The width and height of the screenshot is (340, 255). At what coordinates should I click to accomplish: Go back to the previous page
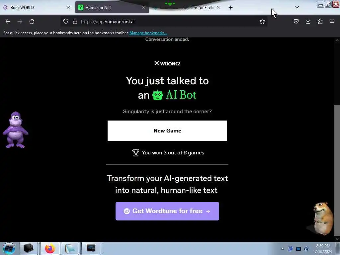[8, 22]
